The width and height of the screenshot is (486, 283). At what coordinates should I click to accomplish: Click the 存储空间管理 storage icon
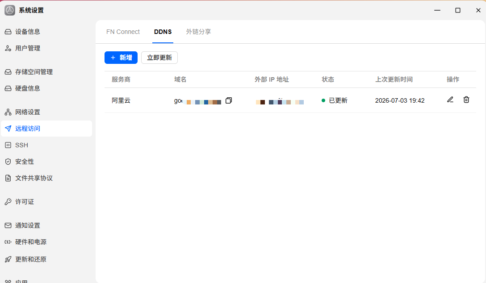(8, 72)
